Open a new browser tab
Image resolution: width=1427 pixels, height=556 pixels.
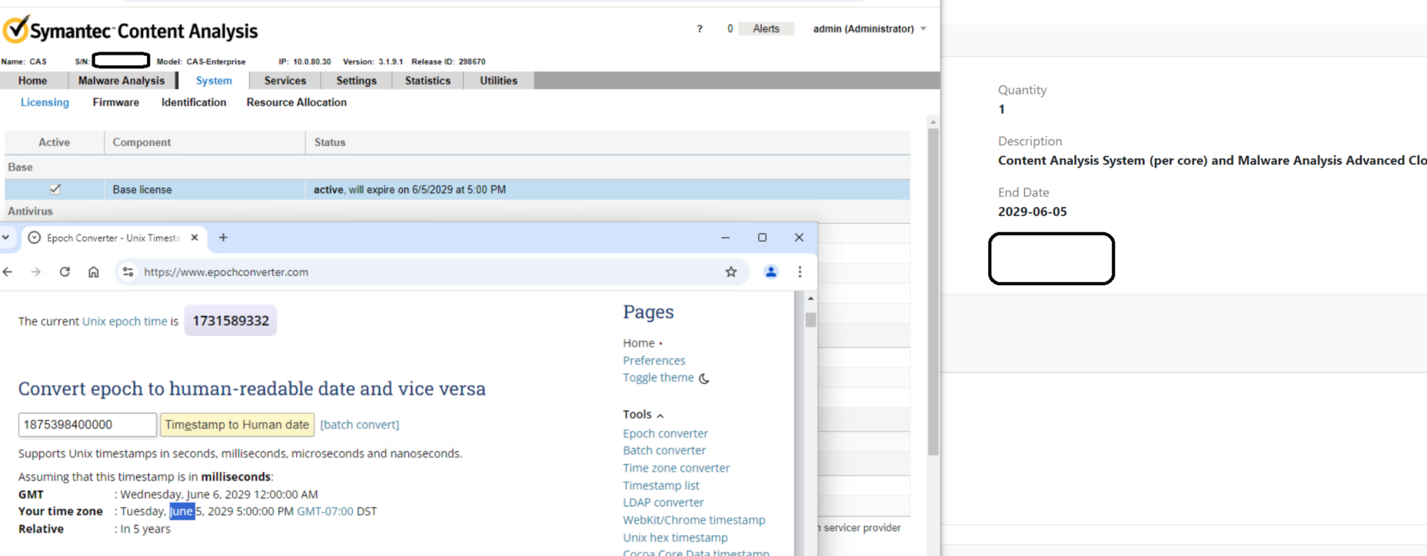(223, 238)
